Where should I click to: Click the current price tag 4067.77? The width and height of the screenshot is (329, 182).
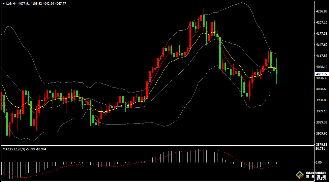point(321,74)
